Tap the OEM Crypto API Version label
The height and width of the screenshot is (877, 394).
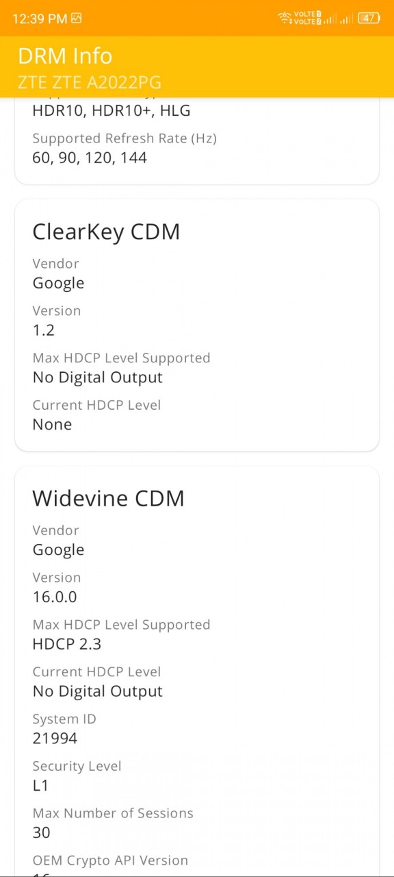coord(110,860)
